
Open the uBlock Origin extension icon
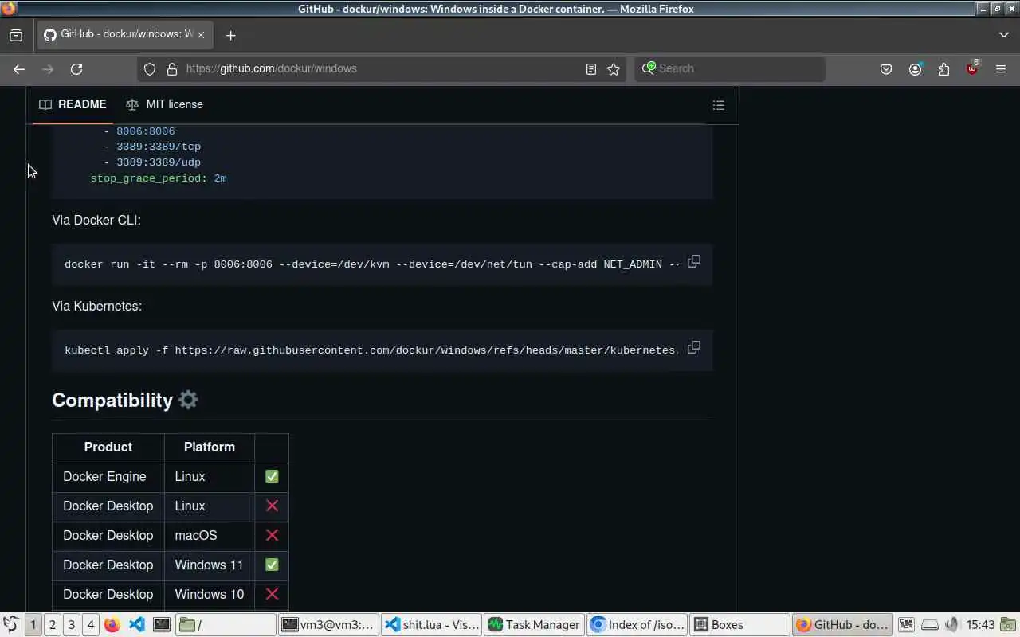pos(972,68)
